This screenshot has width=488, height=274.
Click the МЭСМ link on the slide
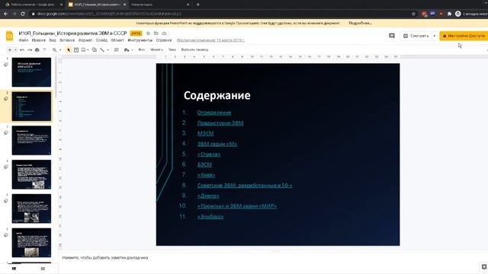click(x=205, y=133)
